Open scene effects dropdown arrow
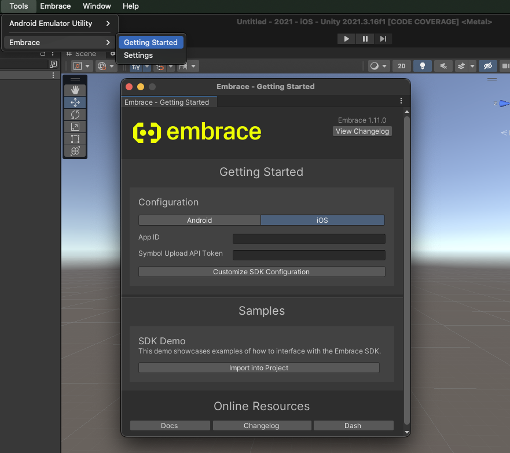Screen dimensions: 510x453 tap(472, 67)
